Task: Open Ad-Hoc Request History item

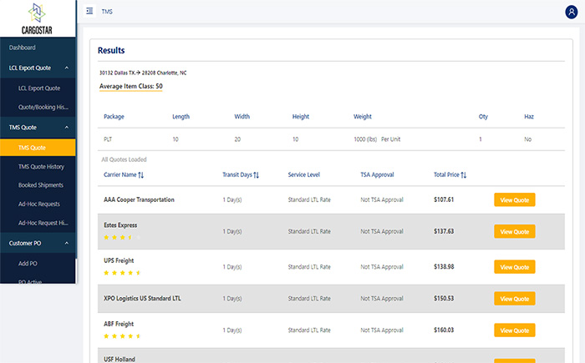Action: [x=43, y=223]
